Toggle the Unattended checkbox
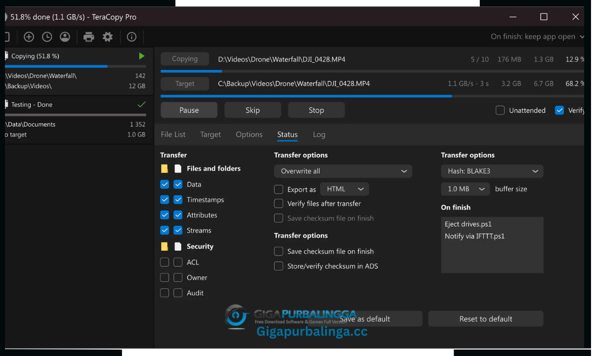Screen dimensions: 593x356 [x=500, y=110]
